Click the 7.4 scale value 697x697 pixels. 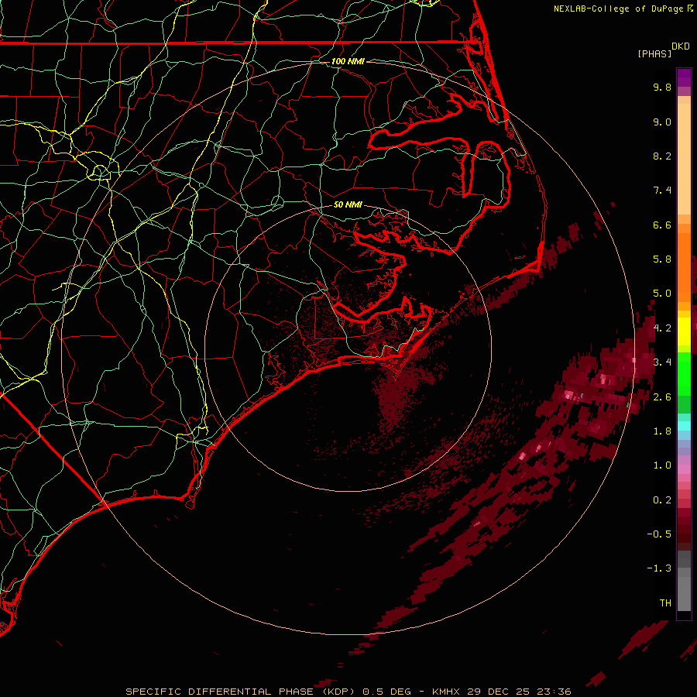[x=662, y=191]
